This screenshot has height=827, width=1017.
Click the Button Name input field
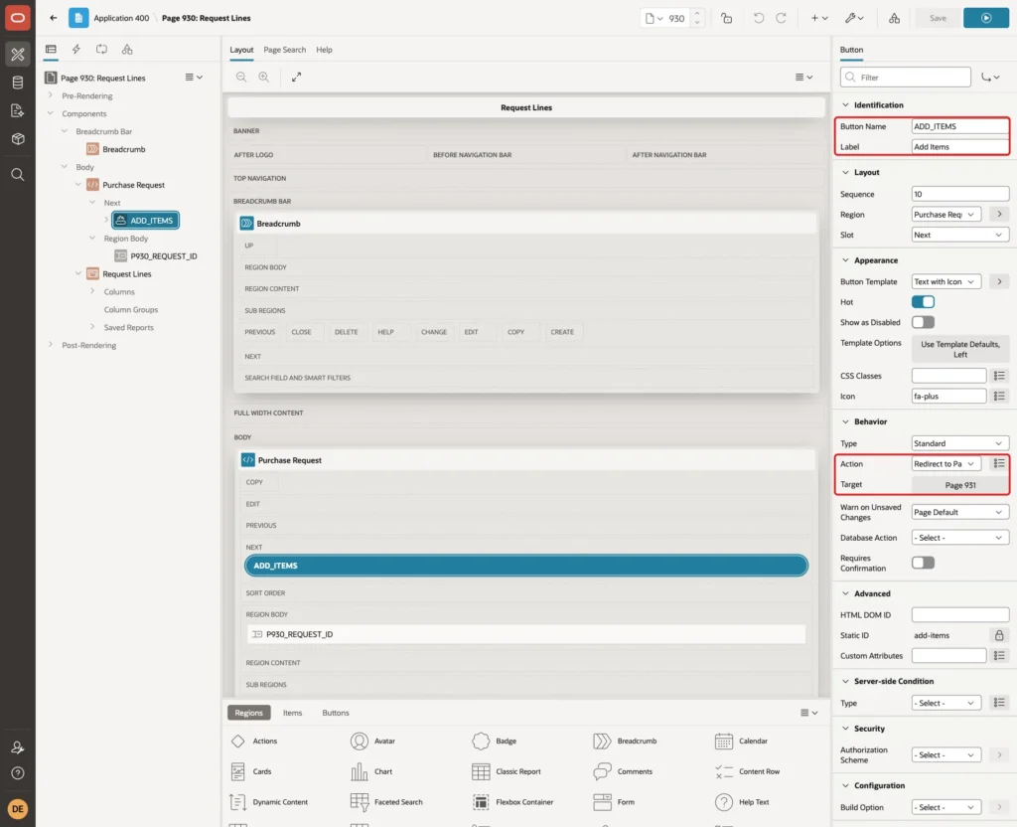960,126
